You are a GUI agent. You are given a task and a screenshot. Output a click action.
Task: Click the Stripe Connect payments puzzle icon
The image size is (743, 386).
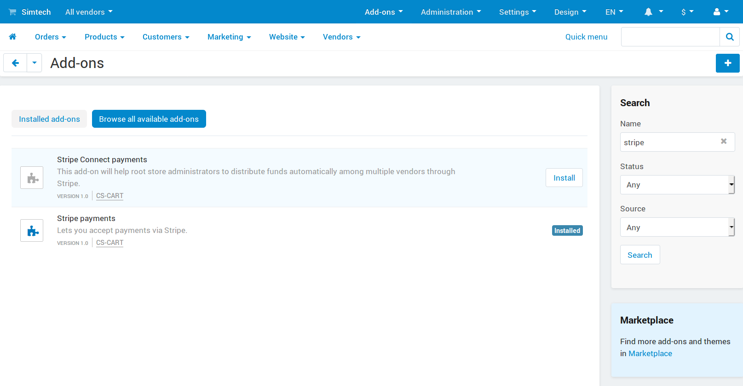[32, 178]
